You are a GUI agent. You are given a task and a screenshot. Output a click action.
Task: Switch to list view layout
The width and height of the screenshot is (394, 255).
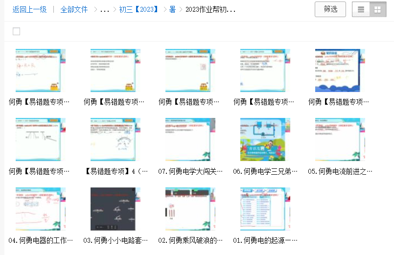tap(361, 10)
